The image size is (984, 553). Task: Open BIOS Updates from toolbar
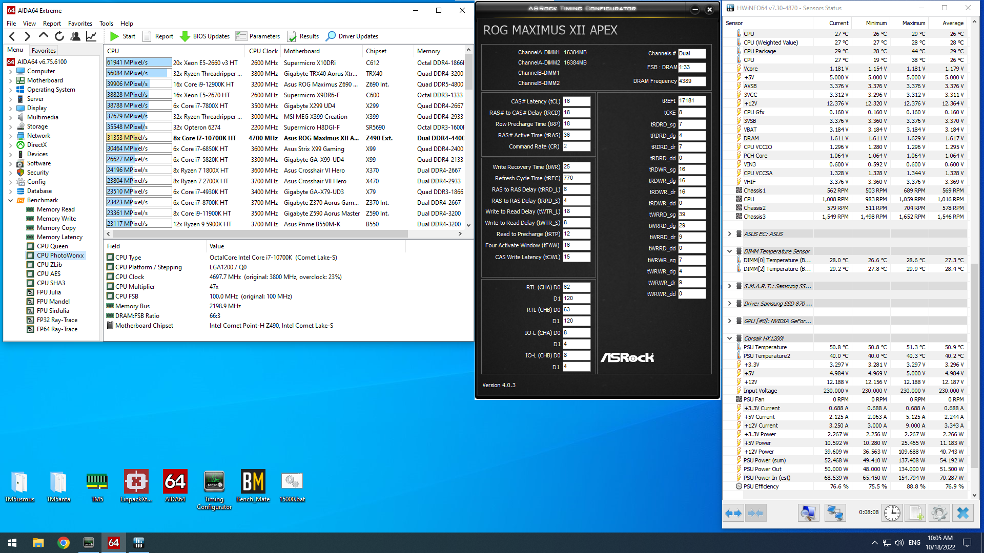click(205, 36)
